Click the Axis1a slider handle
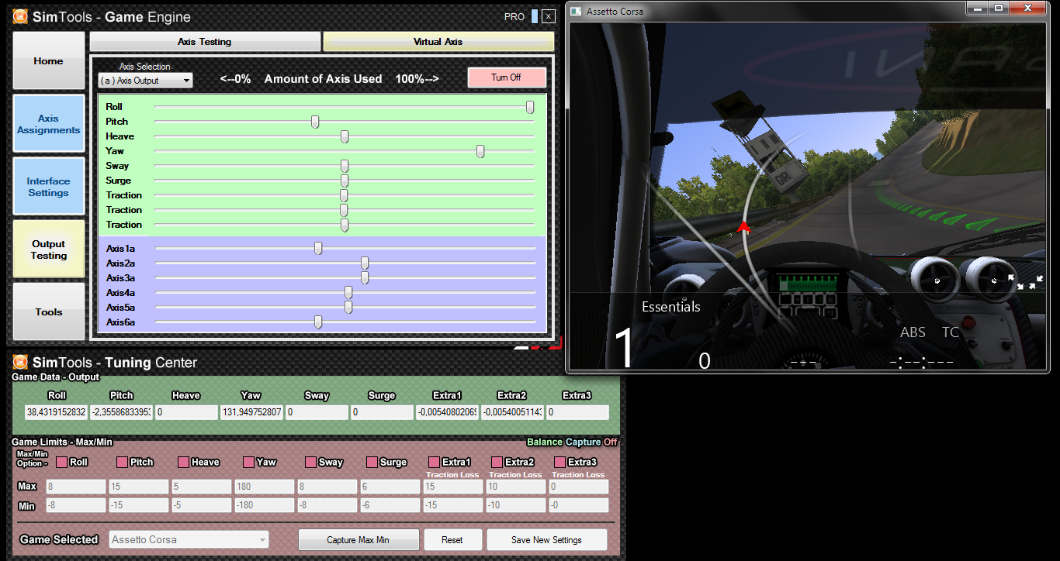This screenshot has height=561, width=1060. click(x=318, y=248)
